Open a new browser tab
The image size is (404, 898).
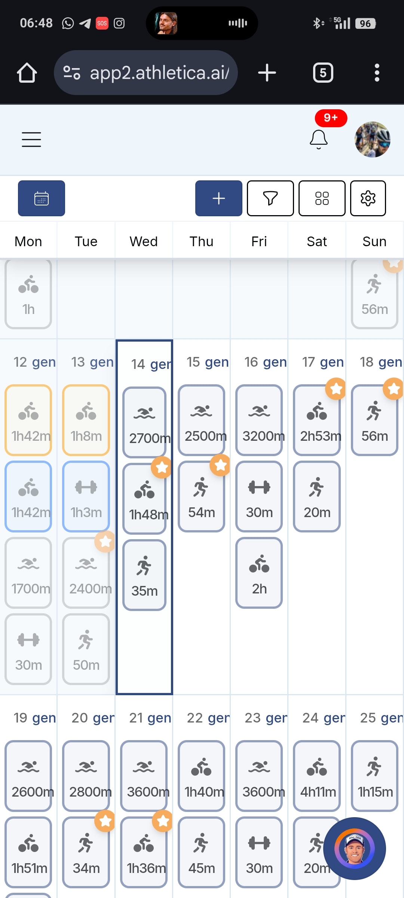point(267,73)
